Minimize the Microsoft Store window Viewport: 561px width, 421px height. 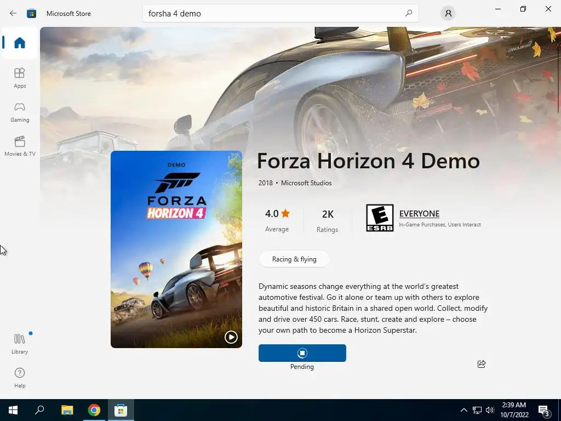pos(497,9)
